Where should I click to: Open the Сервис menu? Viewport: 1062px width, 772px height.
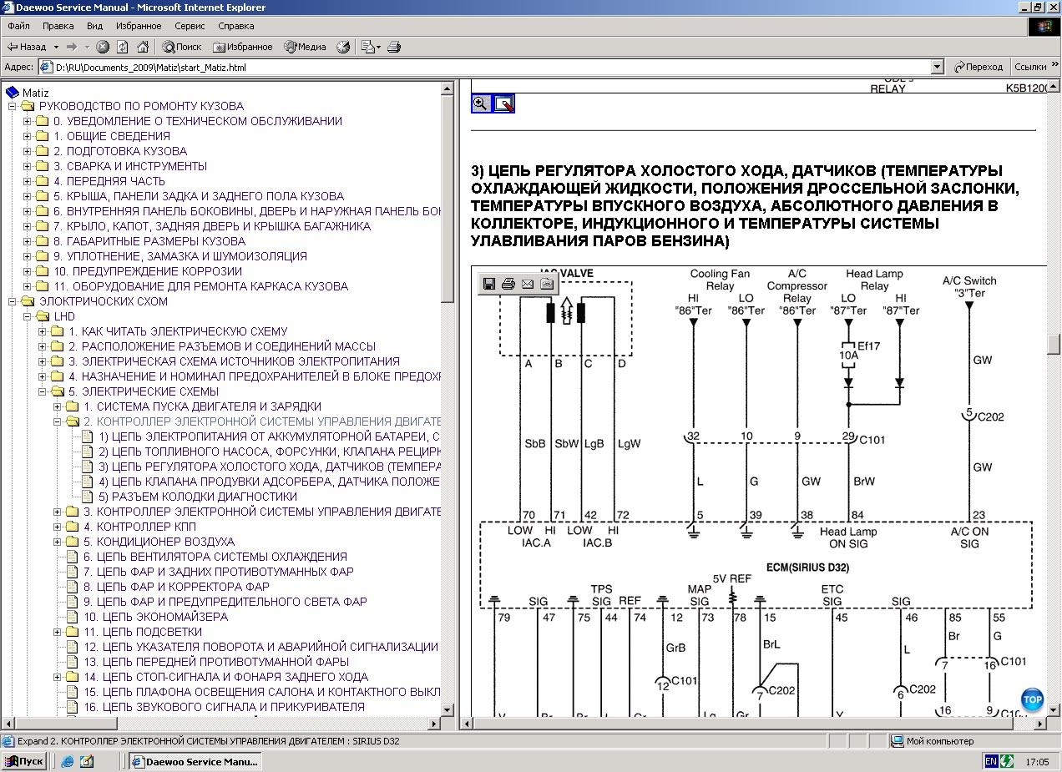click(x=190, y=27)
